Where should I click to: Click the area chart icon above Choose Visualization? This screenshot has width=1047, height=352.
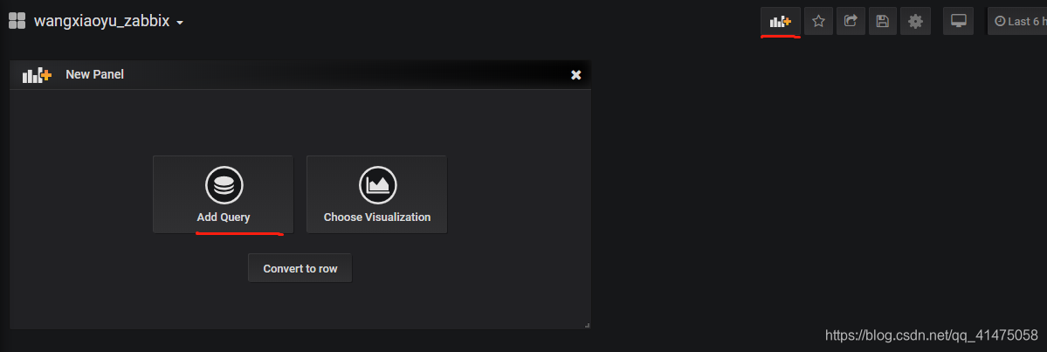[377, 185]
